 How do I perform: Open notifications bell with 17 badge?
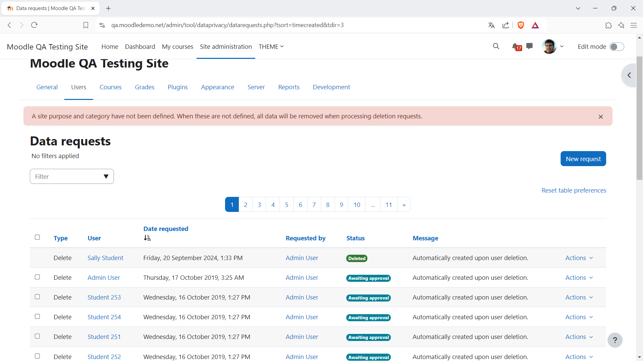(x=516, y=47)
